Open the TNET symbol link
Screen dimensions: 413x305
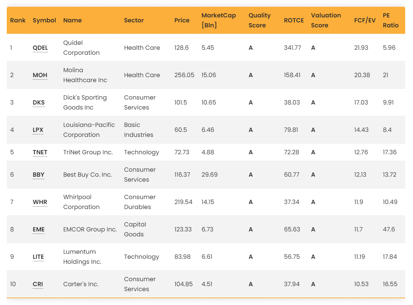40,152
